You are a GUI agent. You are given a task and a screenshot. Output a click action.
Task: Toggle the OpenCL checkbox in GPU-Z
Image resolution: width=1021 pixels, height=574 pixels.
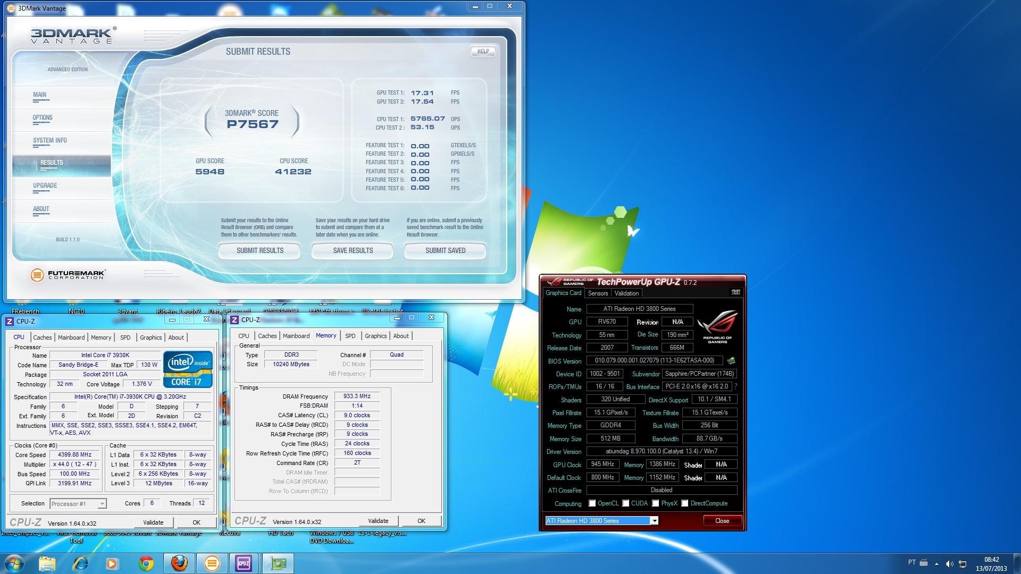(592, 503)
